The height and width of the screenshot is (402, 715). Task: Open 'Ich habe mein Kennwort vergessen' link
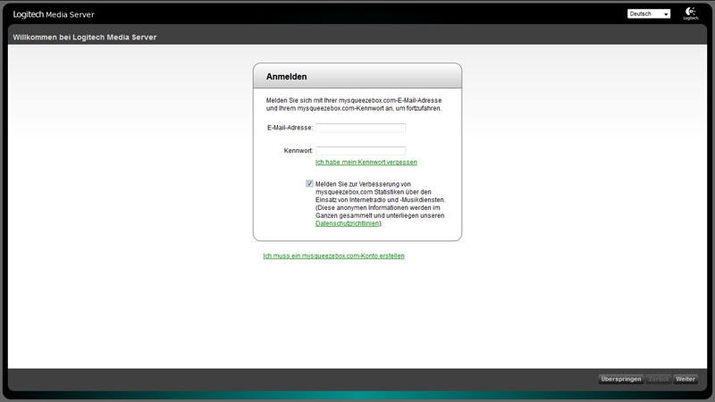tap(366, 163)
